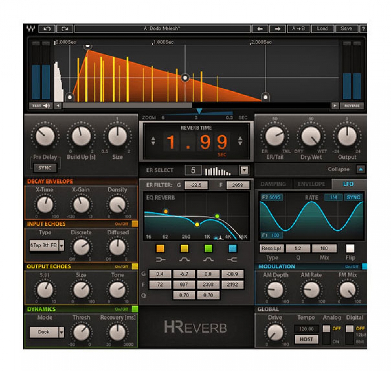The width and height of the screenshot is (391, 371).
Task: Open the ER Select dropdown
Action: click(x=244, y=170)
